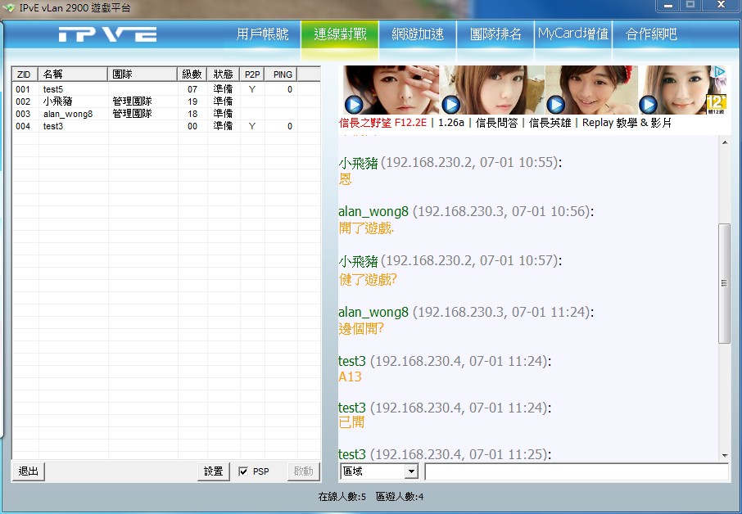
Task: Click chat message 恩
Action: click(x=346, y=178)
